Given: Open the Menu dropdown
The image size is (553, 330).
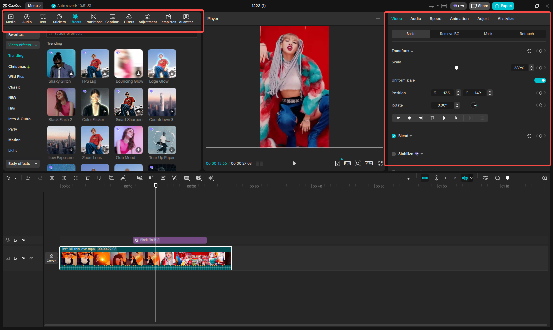Looking at the screenshot, I should pyautogui.click(x=34, y=6).
